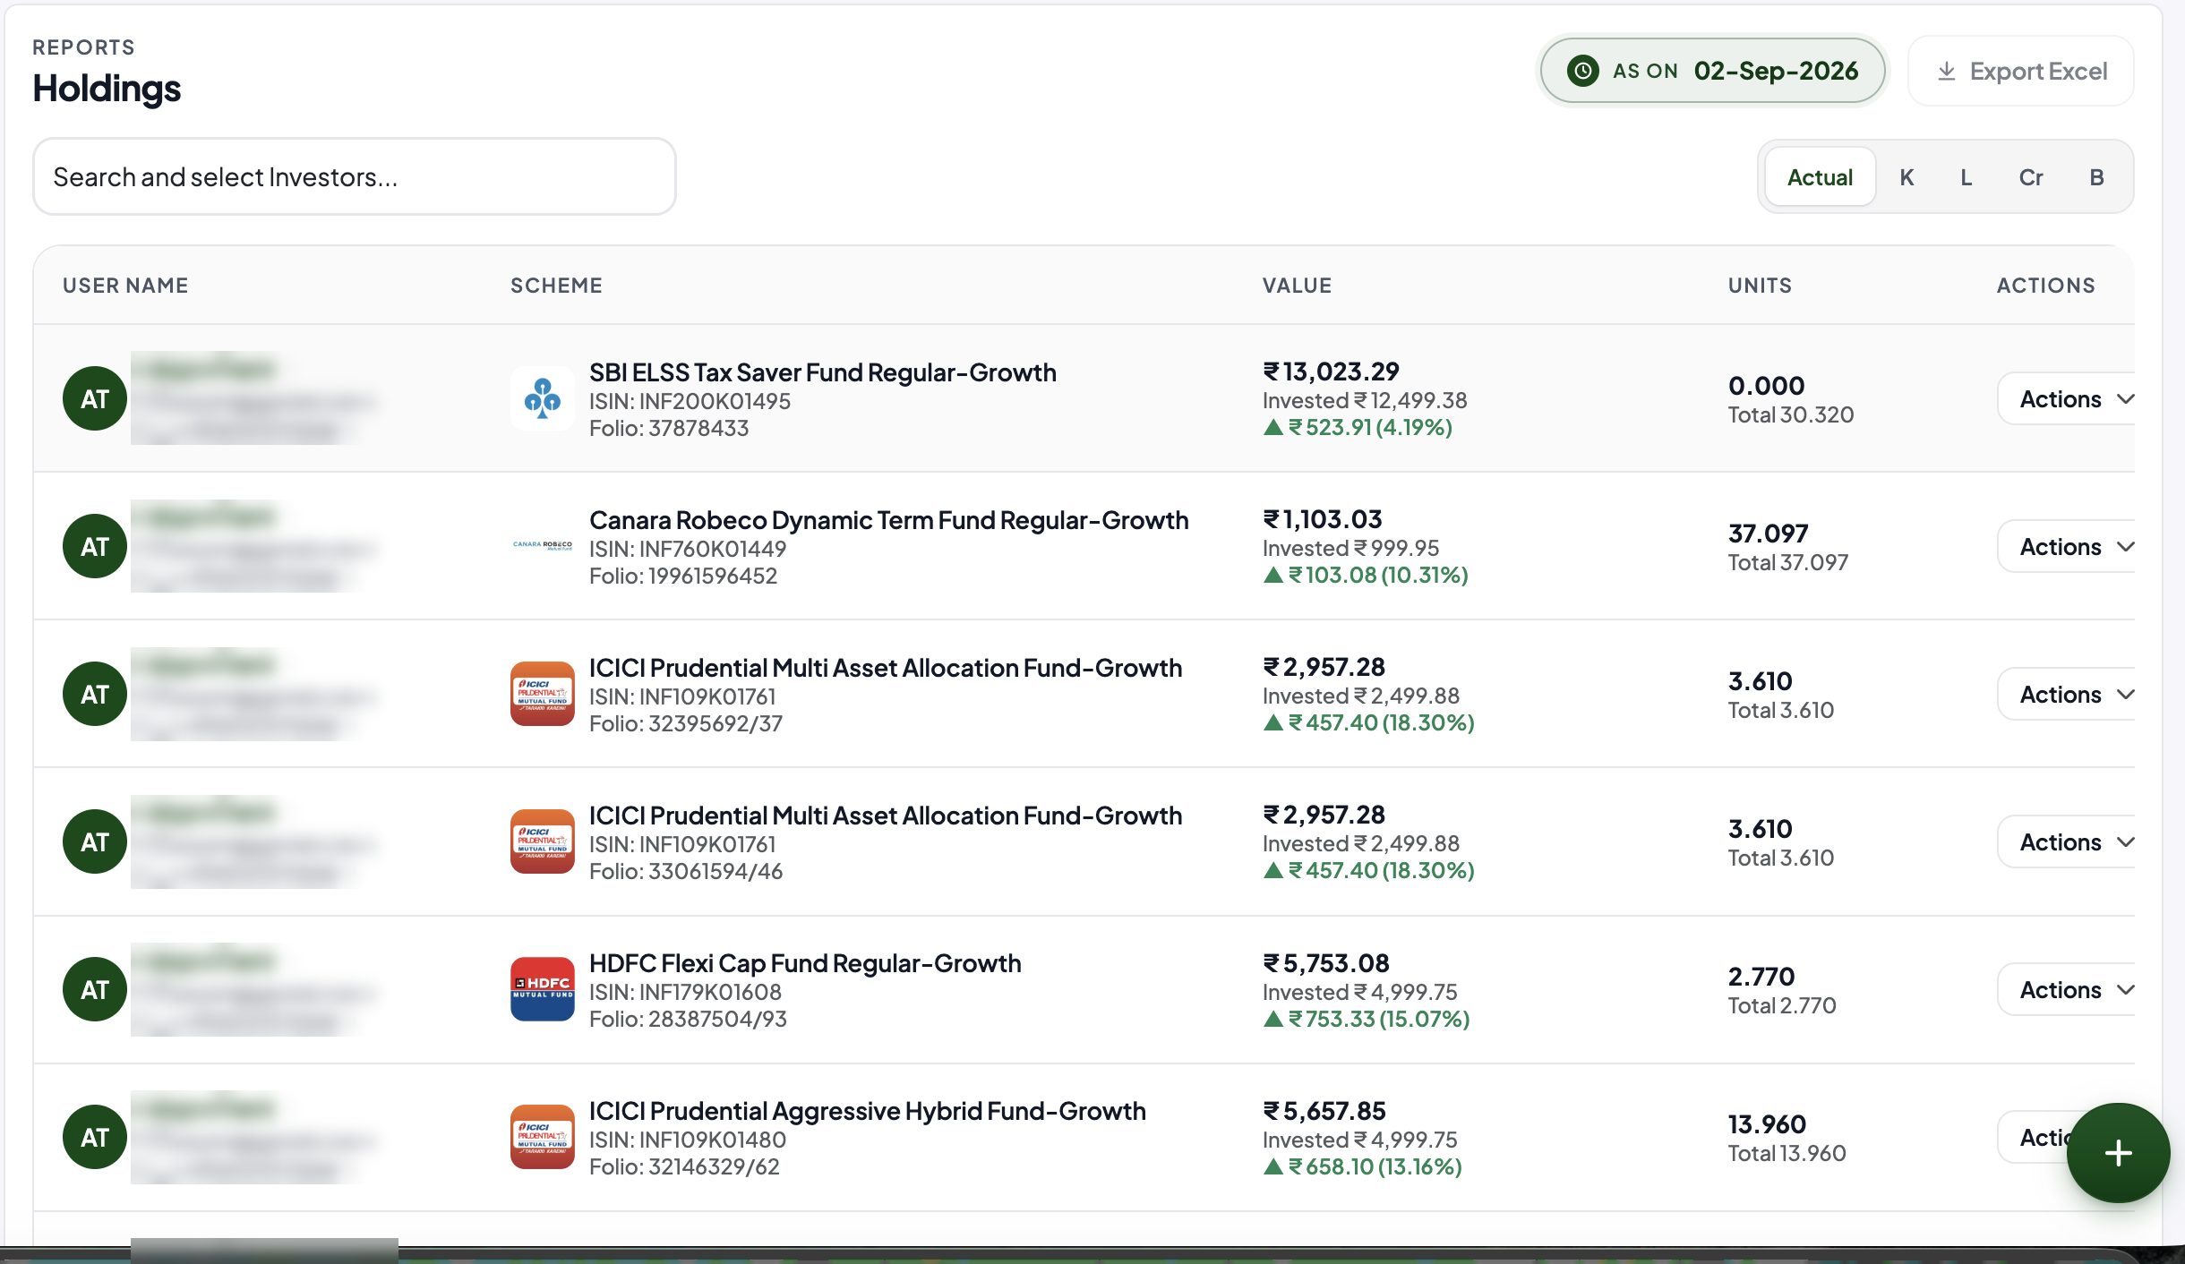Switch values to L (lakhs) format
The width and height of the screenshot is (2185, 1264).
click(1966, 177)
